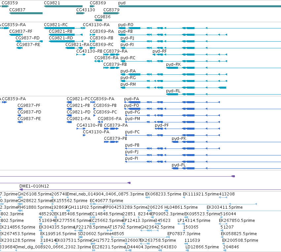Click protein pyd-PI label
The image size is (281, 252).
131,158
